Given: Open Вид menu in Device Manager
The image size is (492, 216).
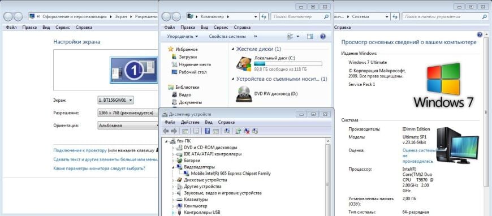Looking at the screenshot, I should pos(209,122).
